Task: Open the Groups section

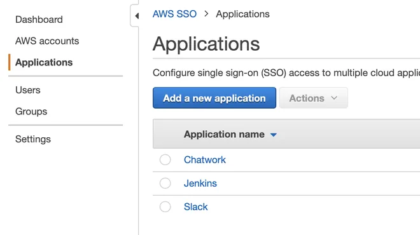Action: pos(31,112)
